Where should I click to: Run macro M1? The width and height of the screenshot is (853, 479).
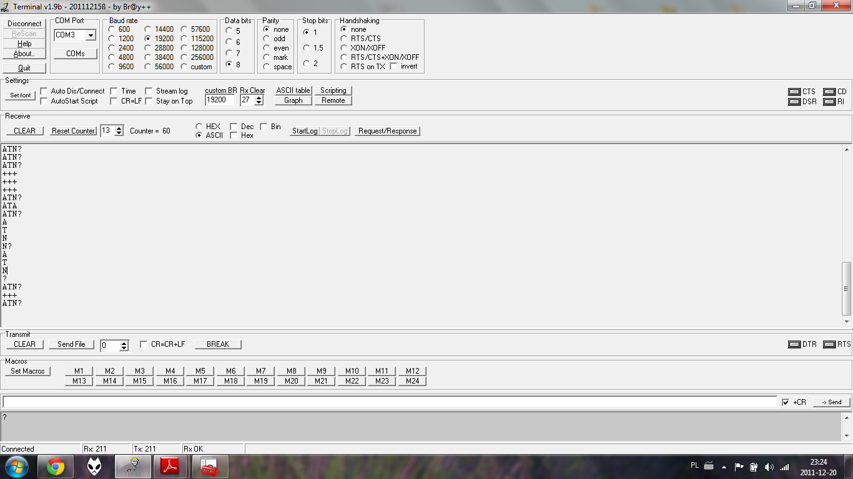point(79,371)
